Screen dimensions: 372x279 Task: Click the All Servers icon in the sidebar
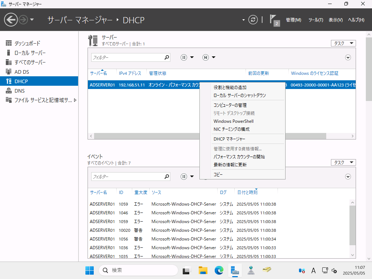click(x=9, y=62)
